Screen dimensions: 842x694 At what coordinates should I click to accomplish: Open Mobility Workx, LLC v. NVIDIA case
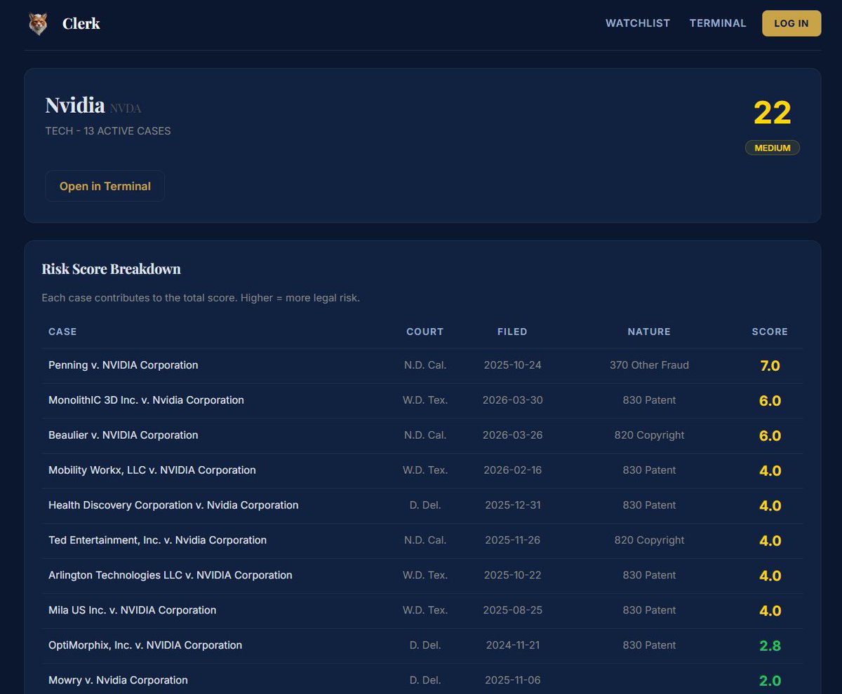pos(152,470)
